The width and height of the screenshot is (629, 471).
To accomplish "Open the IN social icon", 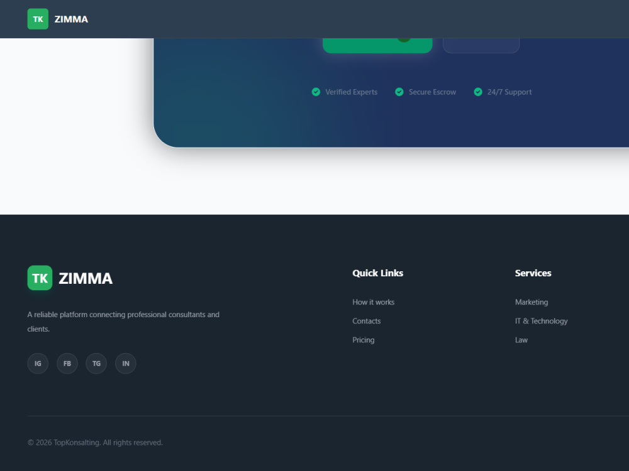I will pos(126,364).
